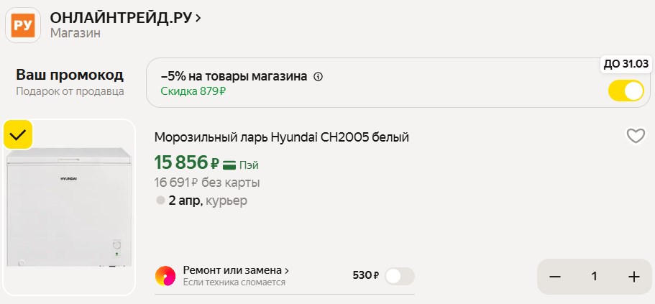655x304 pixels.
Task: Increase quantity with the plus button
Action: [x=633, y=277]
